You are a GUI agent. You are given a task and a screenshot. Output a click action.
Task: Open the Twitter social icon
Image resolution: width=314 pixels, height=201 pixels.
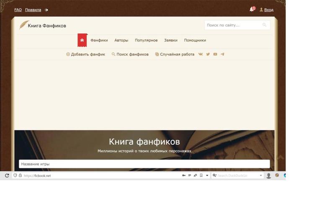[208, 54]
